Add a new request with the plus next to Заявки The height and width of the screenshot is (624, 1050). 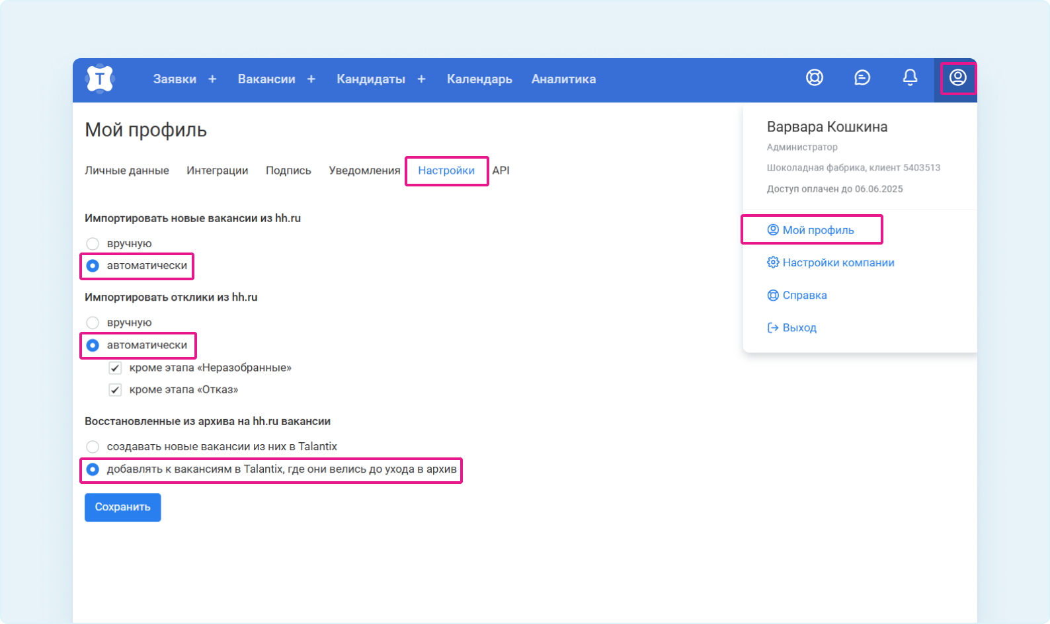pyautogui.click(x=212, y=79)
